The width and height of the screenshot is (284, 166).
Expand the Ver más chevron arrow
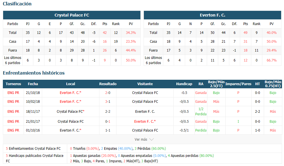152,140
